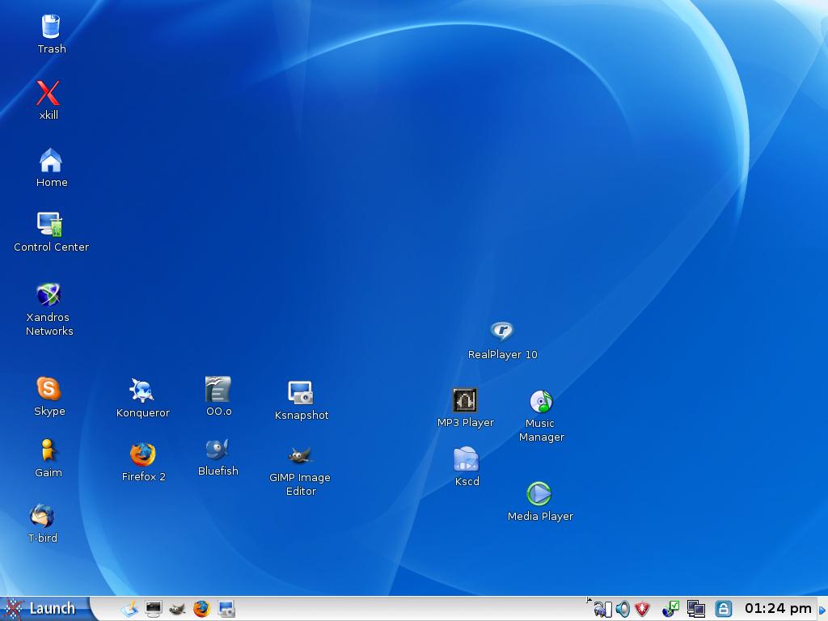Click the network plug tray icon
Screen dimensions: 828x621
point(602,610)
